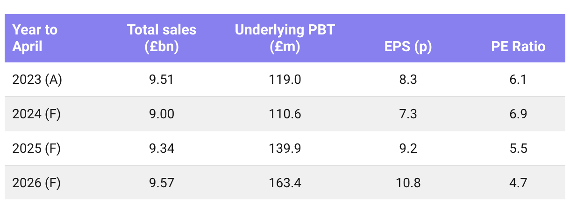Click the 119.0 underlying PBT cell
This screenshot has height=204, width=570.
coord(285,80)
